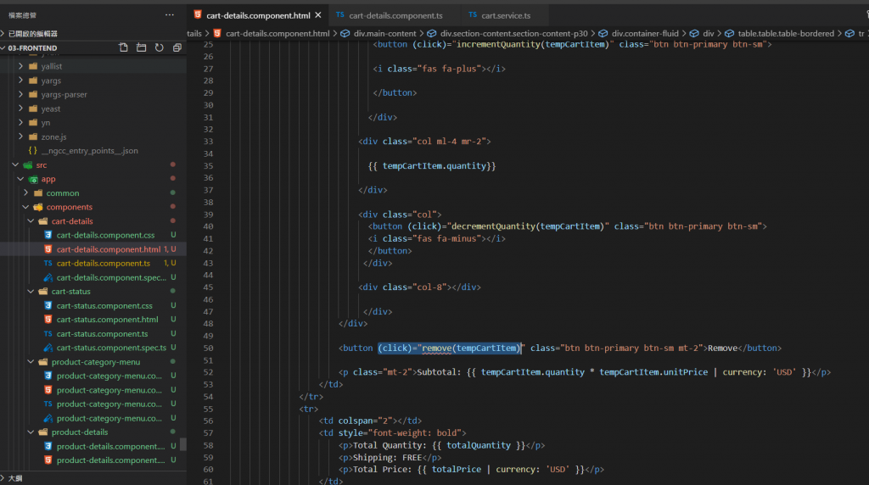Click the remove(tempCartItem) handler text
The width and height of the screenshot is (869, 485).
click(471, 348)
